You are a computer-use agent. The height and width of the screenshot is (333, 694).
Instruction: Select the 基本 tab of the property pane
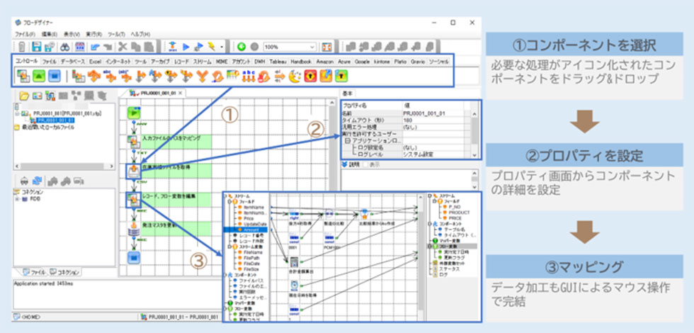pos(348,93)
